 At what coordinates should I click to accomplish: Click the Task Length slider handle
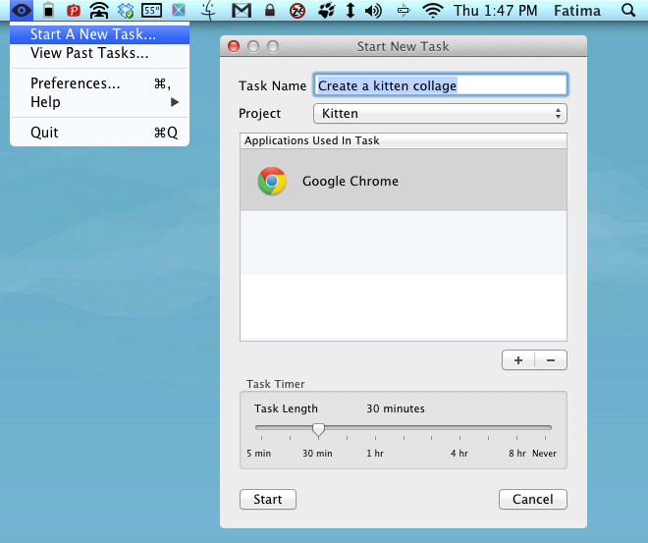coord(318,430)
